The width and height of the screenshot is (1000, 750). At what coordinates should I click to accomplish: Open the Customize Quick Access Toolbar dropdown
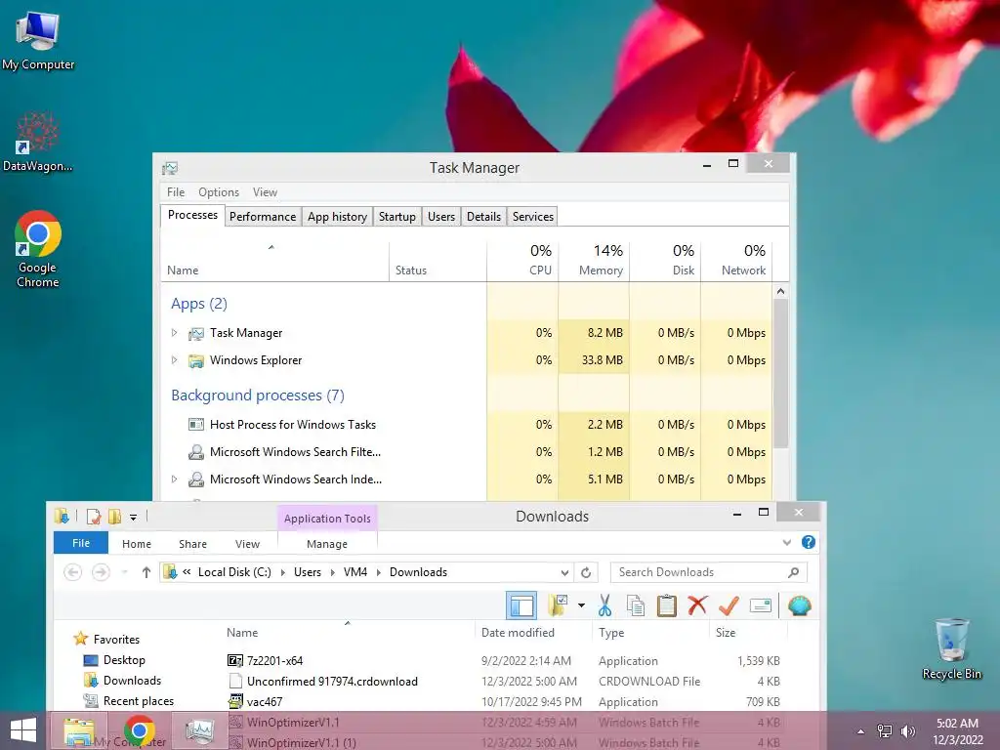tap(133, 518)
